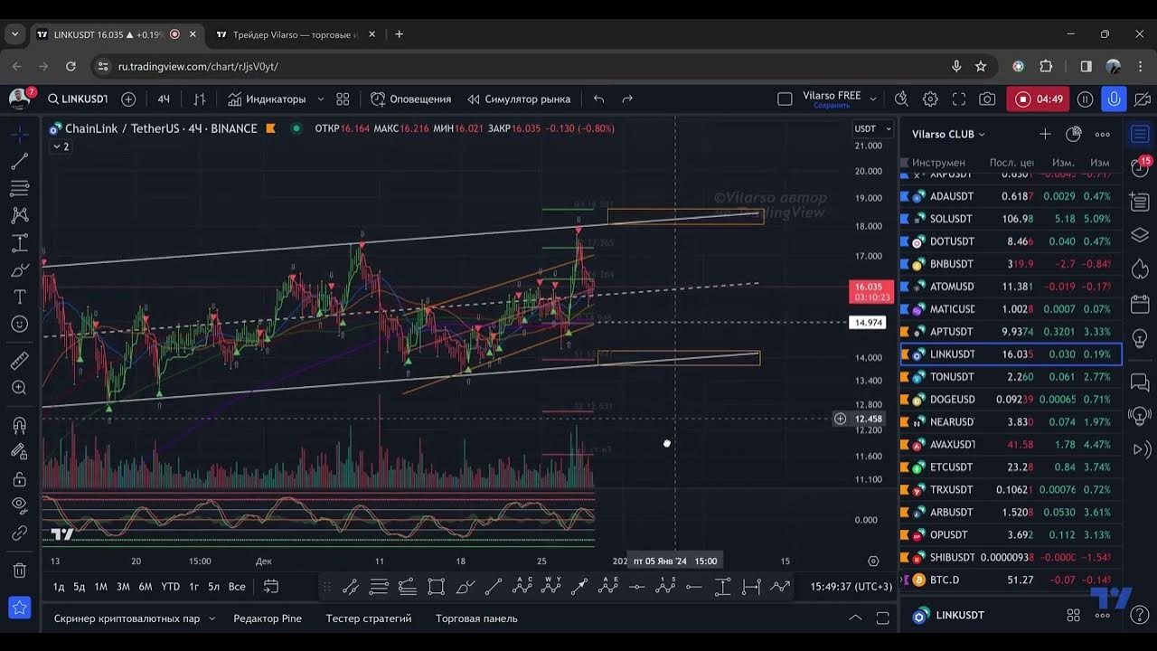Click the Оповещения alerts button
1157x651 pixels.
(410, 99)
